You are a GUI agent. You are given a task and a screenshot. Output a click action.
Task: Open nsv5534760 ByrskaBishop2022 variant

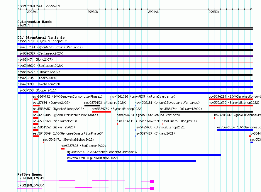point(117,109)
